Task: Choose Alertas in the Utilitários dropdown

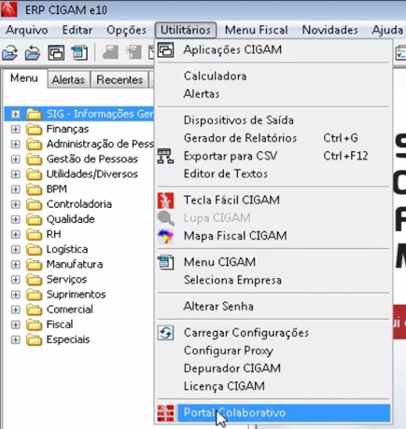Action: [x=273, y=94]
